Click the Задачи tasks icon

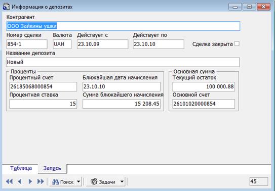94,181
